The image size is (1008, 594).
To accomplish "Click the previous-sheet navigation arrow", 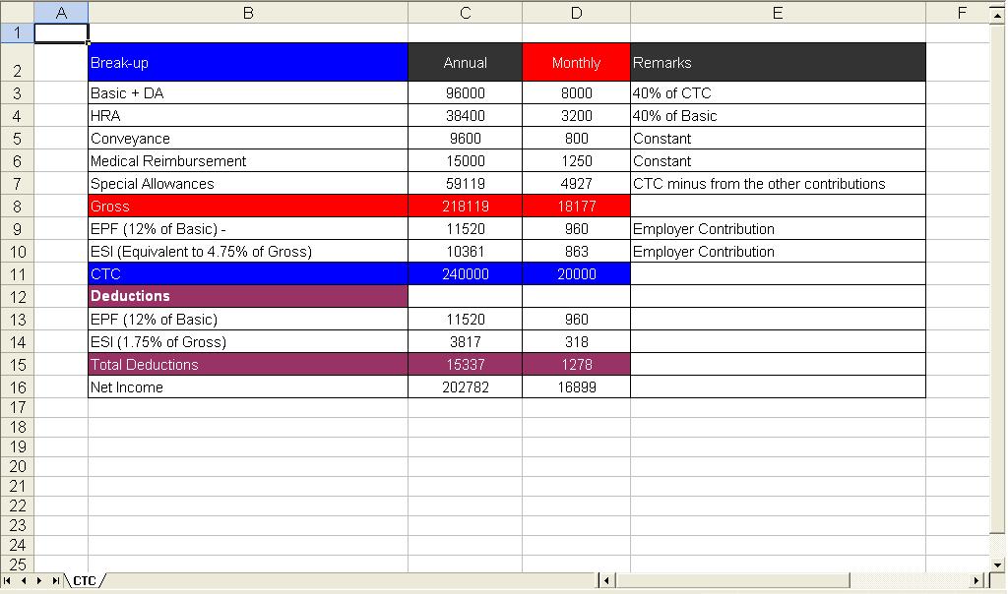I will click(x=22, y=581).
